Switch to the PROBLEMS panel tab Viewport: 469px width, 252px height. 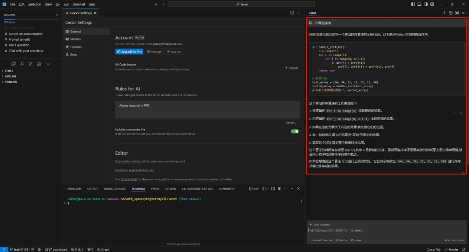(74, 189)
